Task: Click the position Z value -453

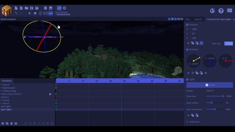Action: tap(194, 38)
